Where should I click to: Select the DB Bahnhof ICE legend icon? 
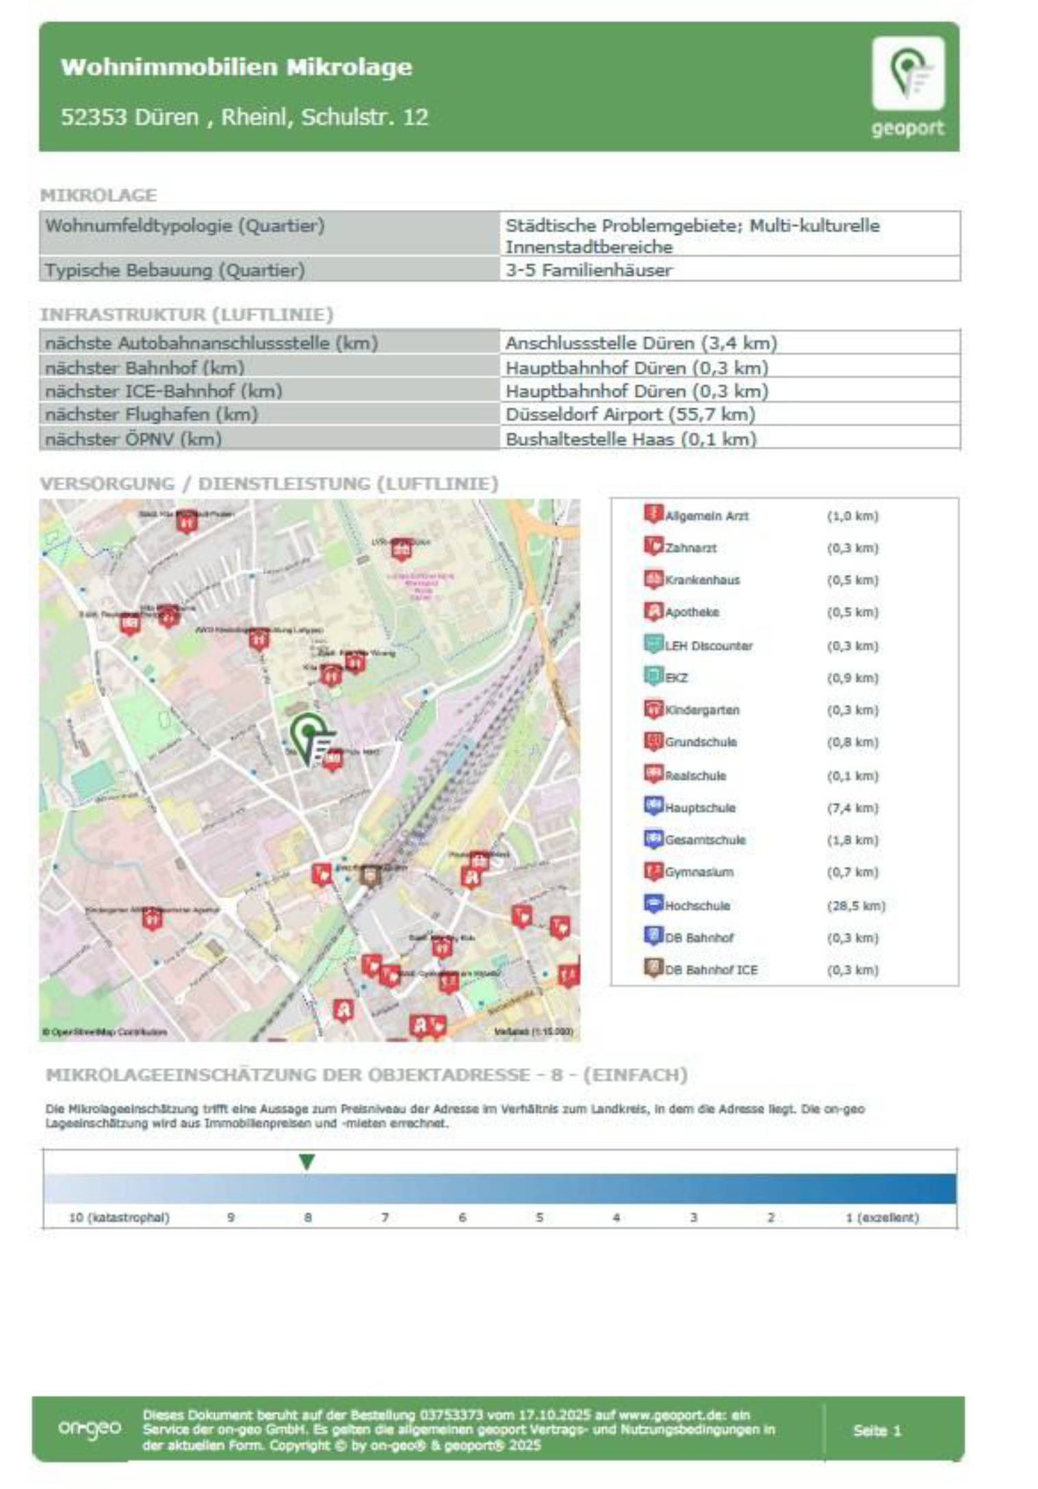click(x=653, y=968)
